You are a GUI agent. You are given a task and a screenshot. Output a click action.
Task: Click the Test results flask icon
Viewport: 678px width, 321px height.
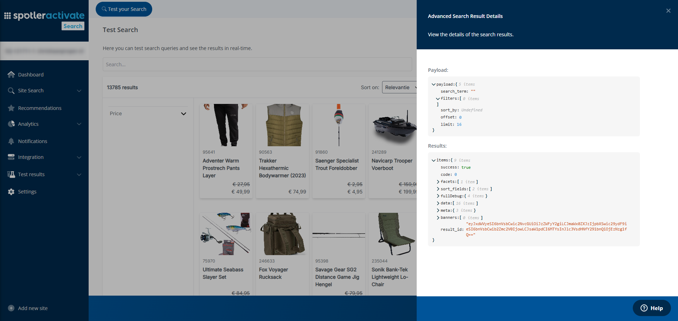click(x=11, y=174)
